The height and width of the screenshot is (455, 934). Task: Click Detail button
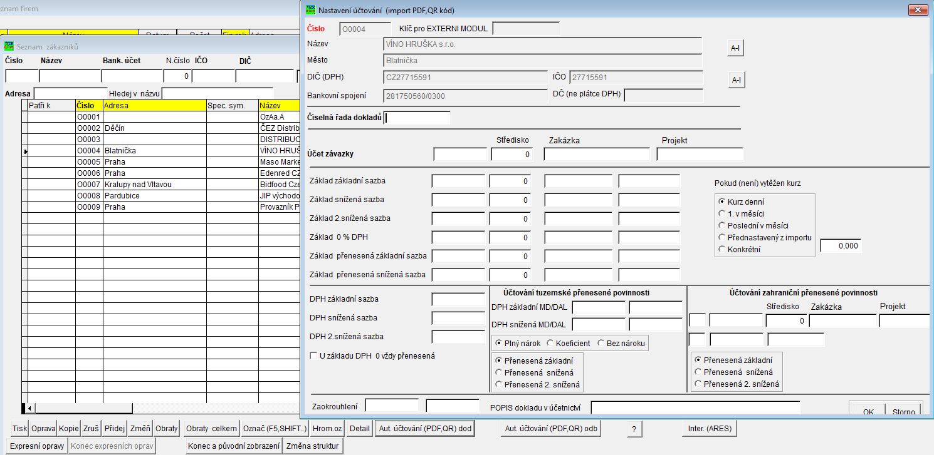click(360, 429)
